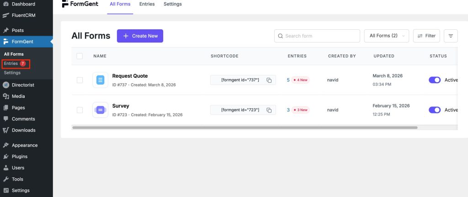Click the Directorist icon in sidebar

(x=5, y=85)
